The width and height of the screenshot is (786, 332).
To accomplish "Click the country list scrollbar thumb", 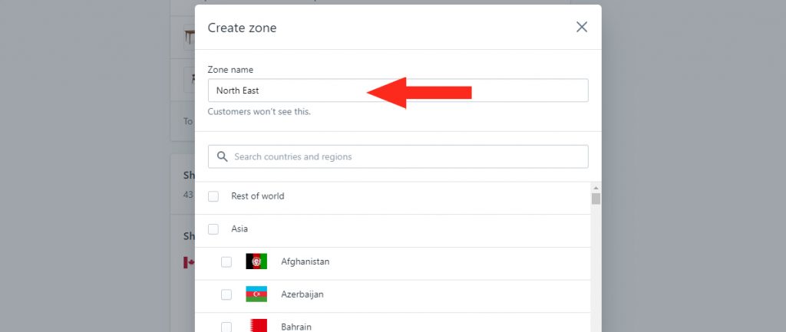I will (596, 199).
